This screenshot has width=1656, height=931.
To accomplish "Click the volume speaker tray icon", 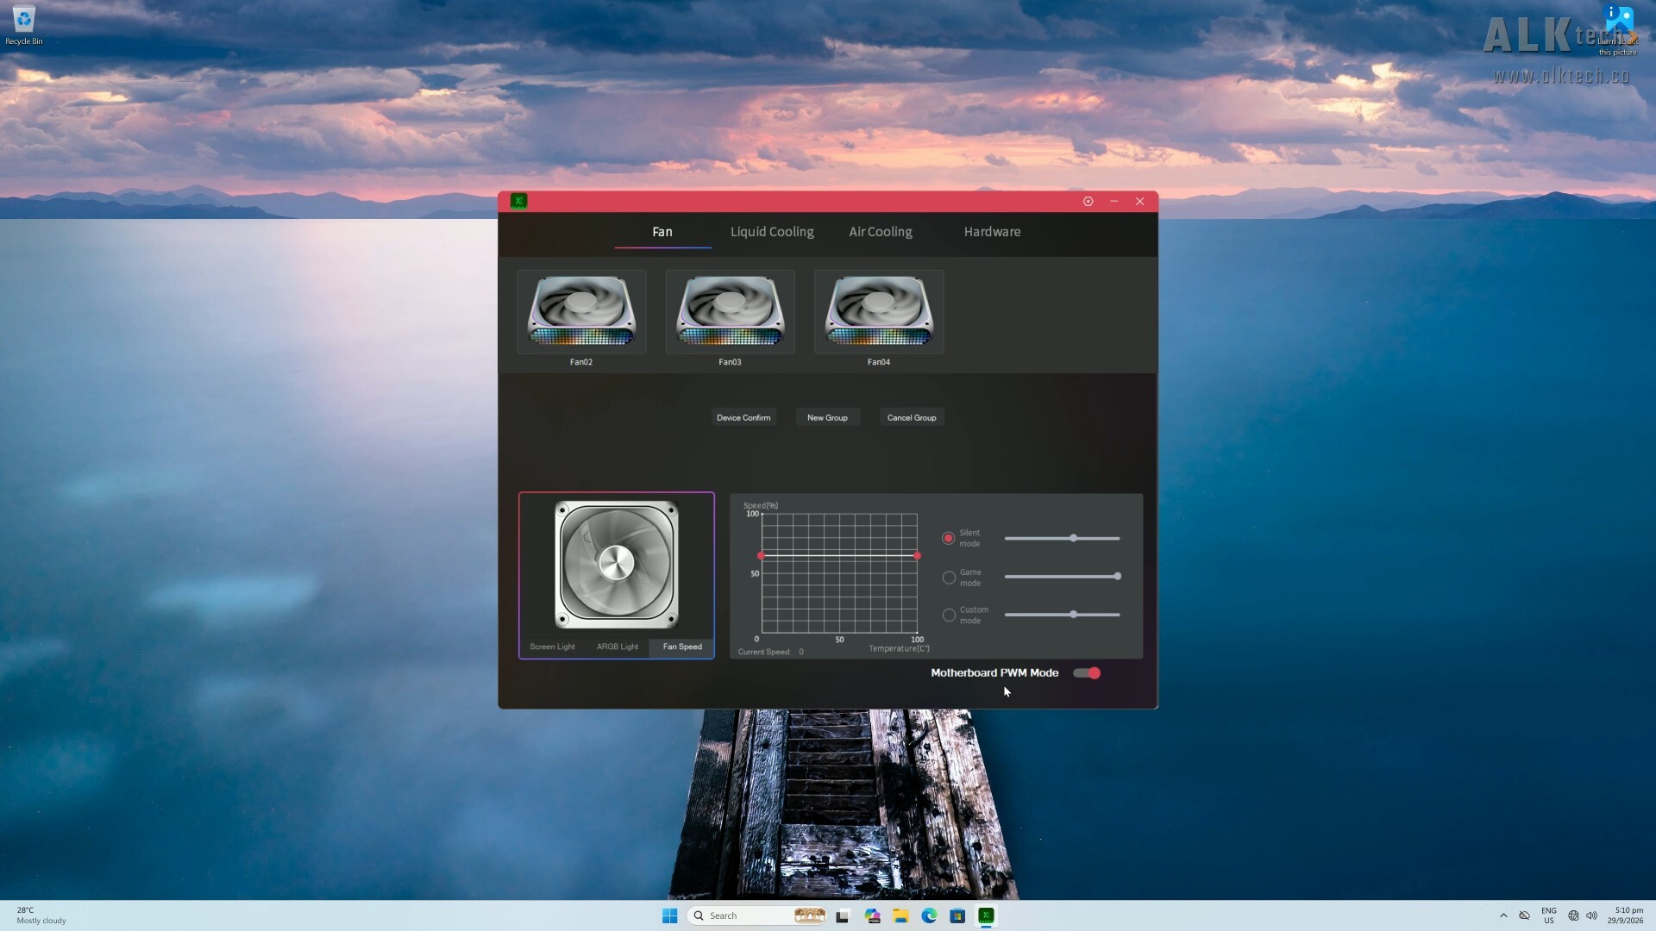I will point(1592,915).
